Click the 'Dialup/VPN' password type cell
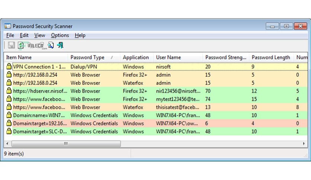Screen dimensions: 311x180 84,67
